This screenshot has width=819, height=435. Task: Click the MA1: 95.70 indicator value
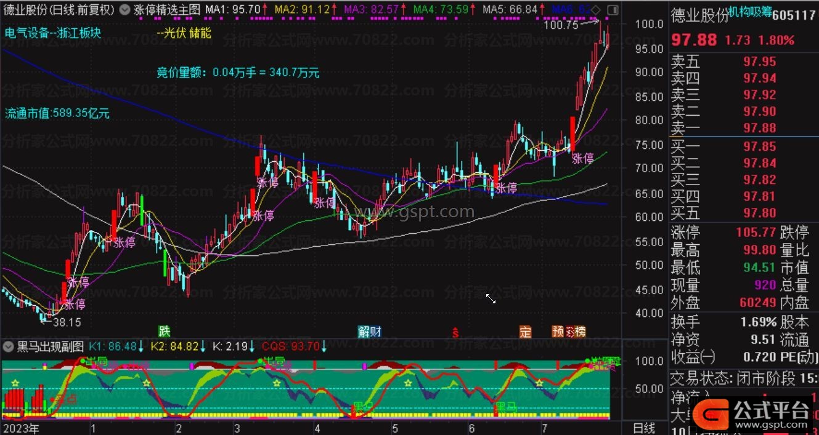(x=232, y=10)
